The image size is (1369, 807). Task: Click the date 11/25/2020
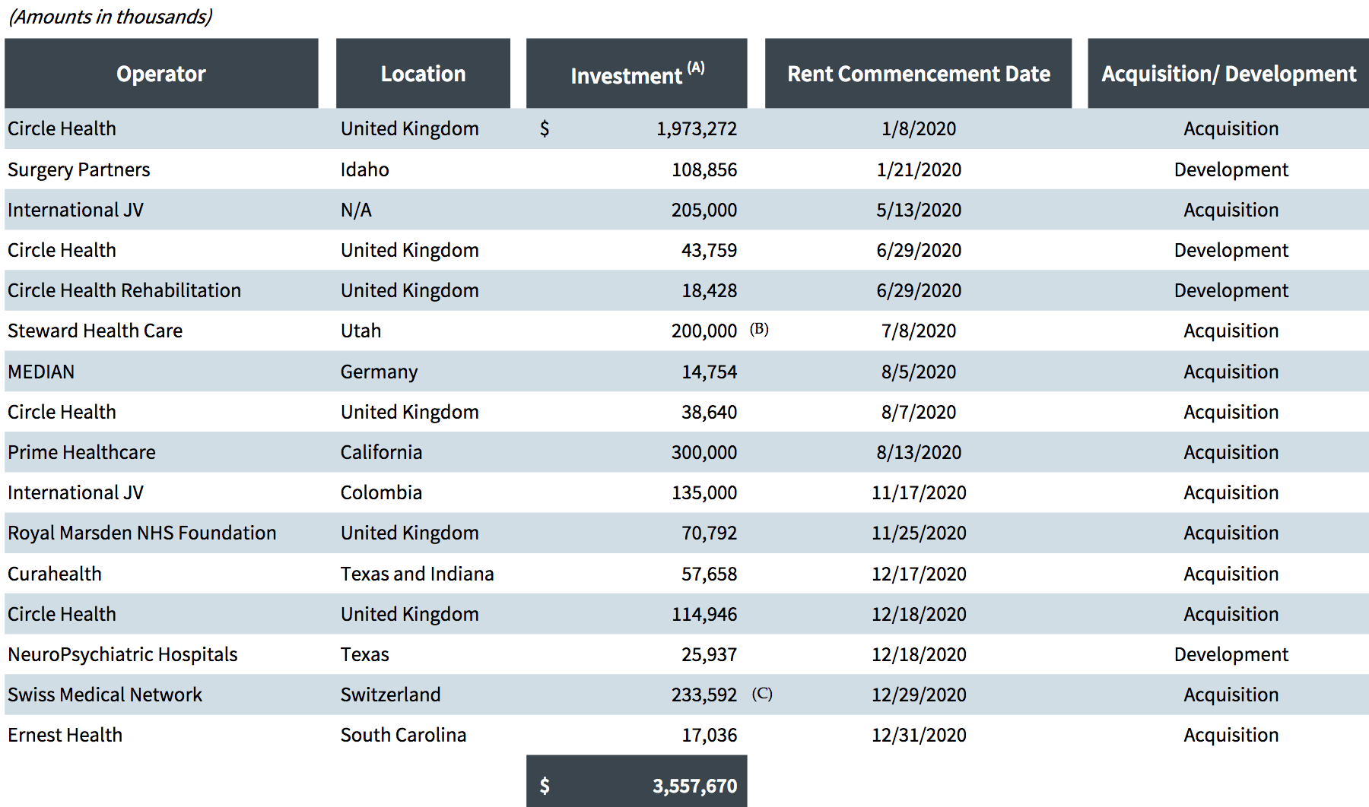coord(919,533)
